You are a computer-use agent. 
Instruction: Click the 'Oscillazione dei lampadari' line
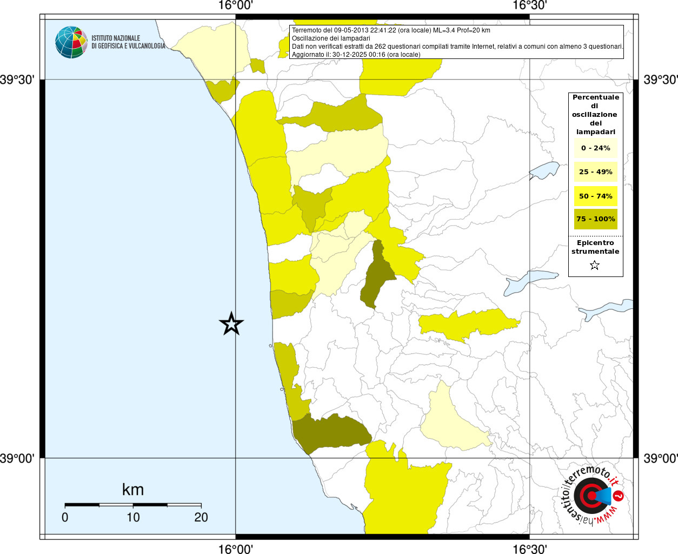point(331,38)
